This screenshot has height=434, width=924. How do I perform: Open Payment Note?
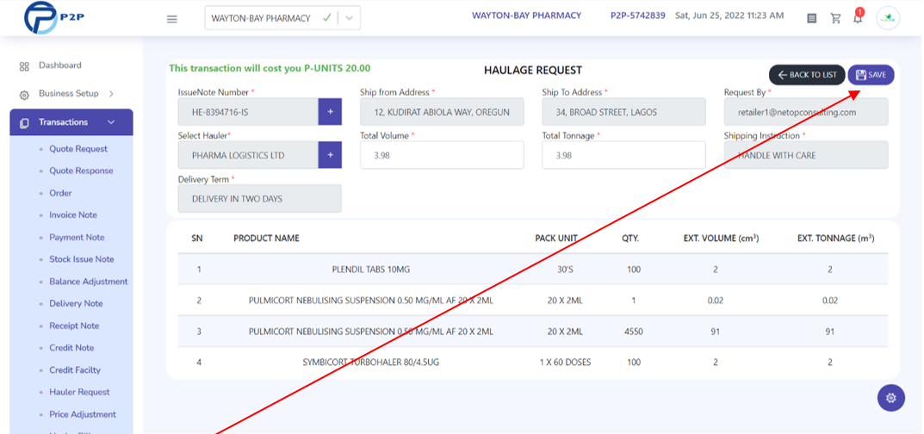coord(77,238)
